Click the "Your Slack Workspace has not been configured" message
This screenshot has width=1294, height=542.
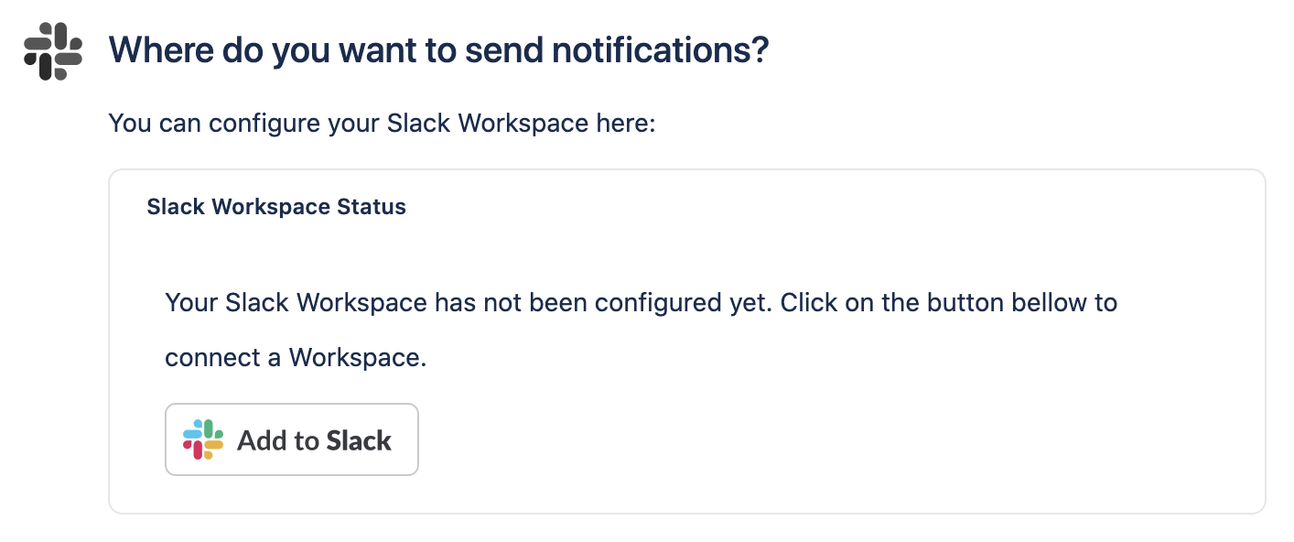tap(467, 302)
